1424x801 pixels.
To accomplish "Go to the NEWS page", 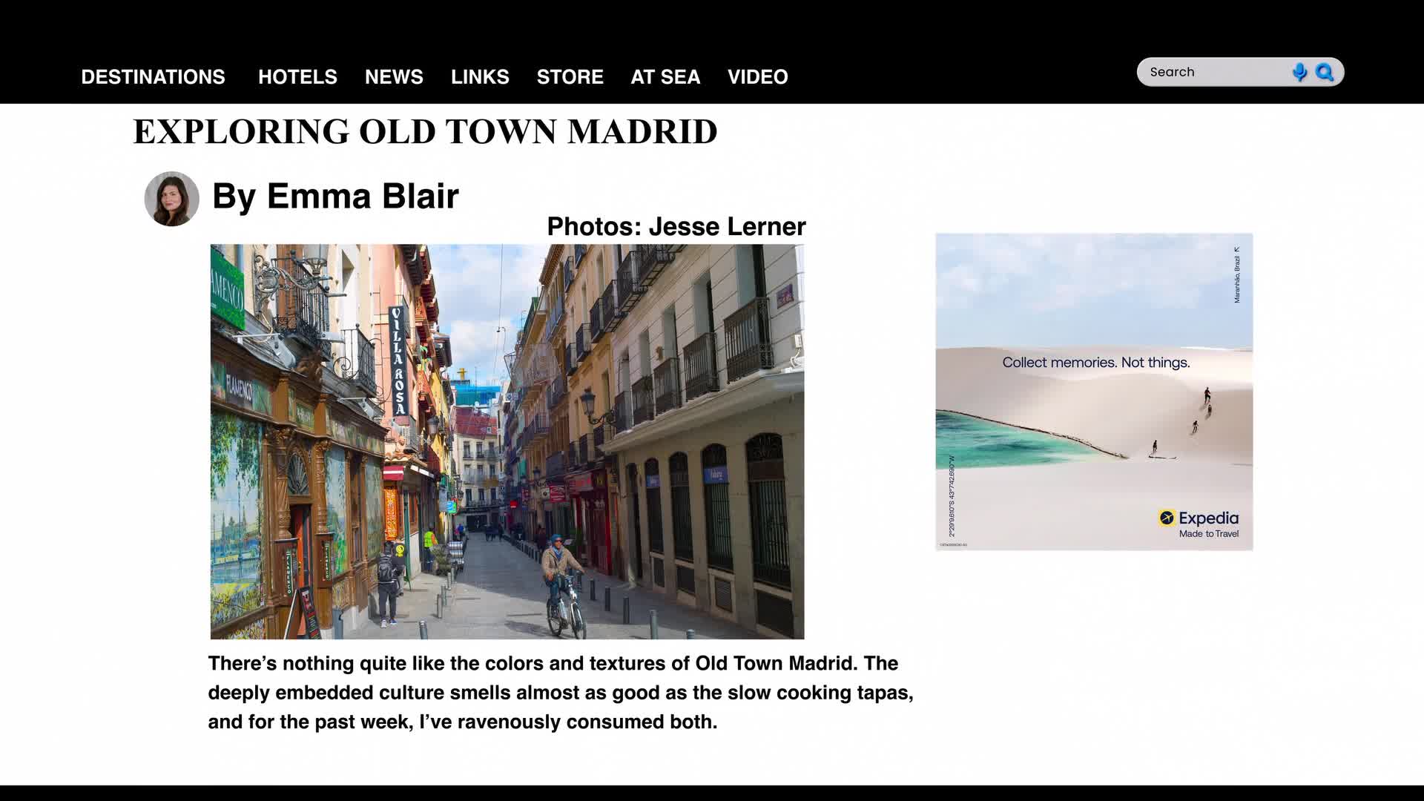I will (x=394, y=77).
